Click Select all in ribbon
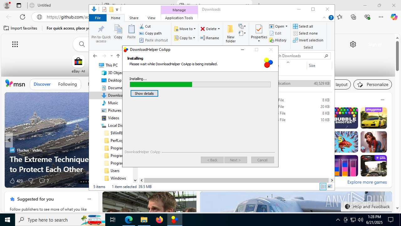 point(303,26)
